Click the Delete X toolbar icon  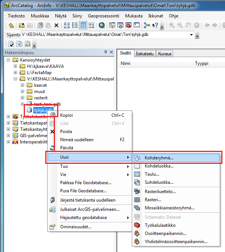(56, 25)
